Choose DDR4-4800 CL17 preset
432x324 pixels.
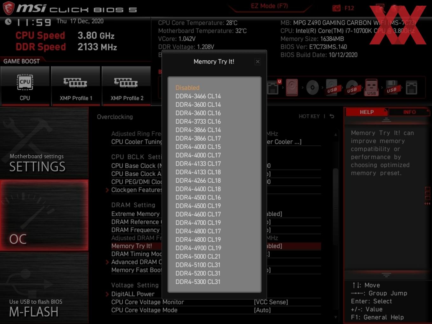click(x=198, y=231)
